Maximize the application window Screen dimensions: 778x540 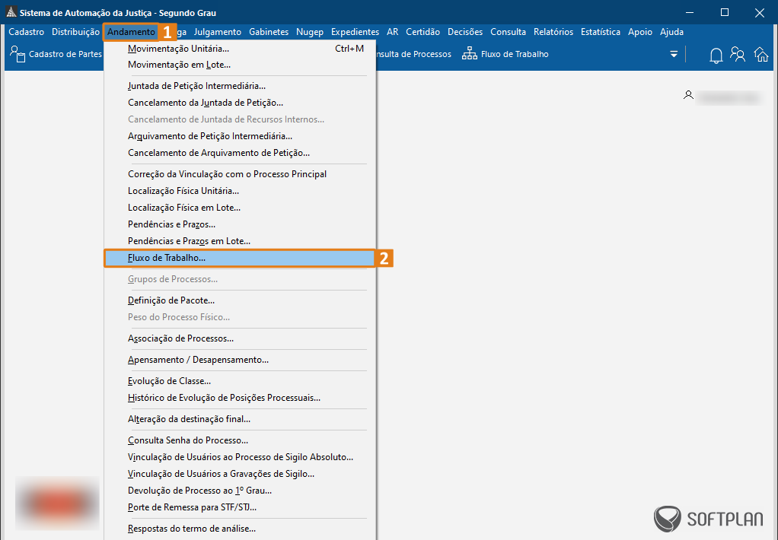click(x=725, y=12)
